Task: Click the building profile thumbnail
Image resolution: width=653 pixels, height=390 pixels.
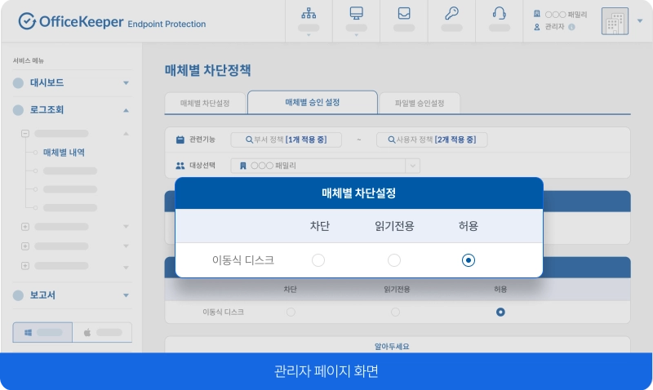Action: (615, 22)
